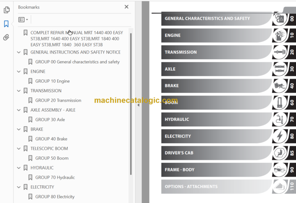Click the bookmark icon beside GROUP 20 Transmission
Screen dimensions: 296x203
30,101
